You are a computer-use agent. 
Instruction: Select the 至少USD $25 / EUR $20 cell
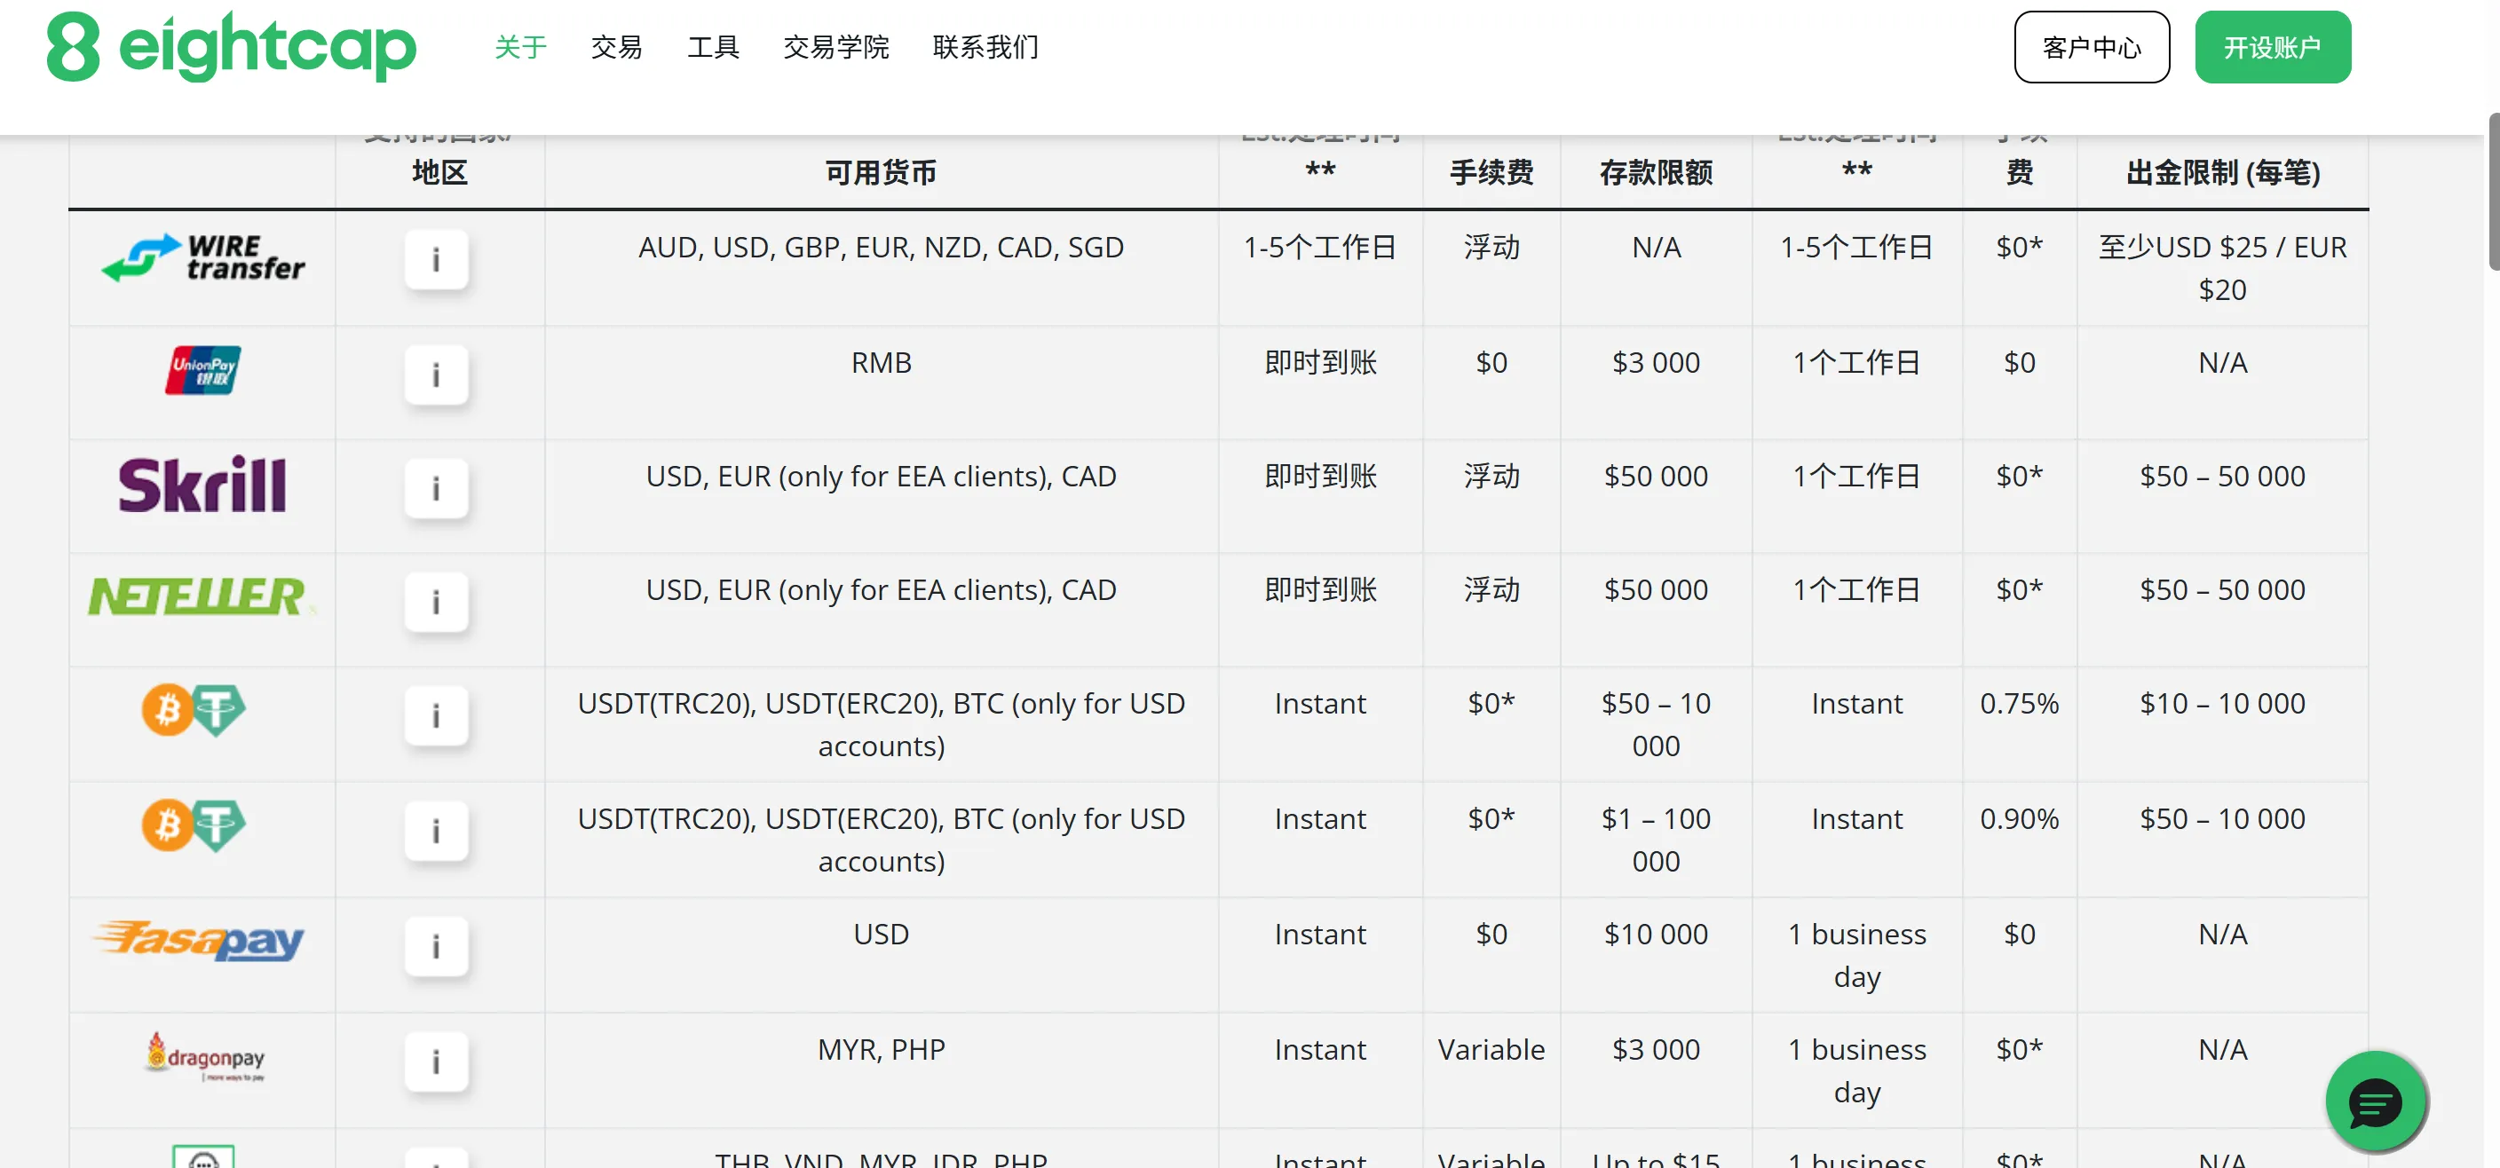click(2222, 269)
